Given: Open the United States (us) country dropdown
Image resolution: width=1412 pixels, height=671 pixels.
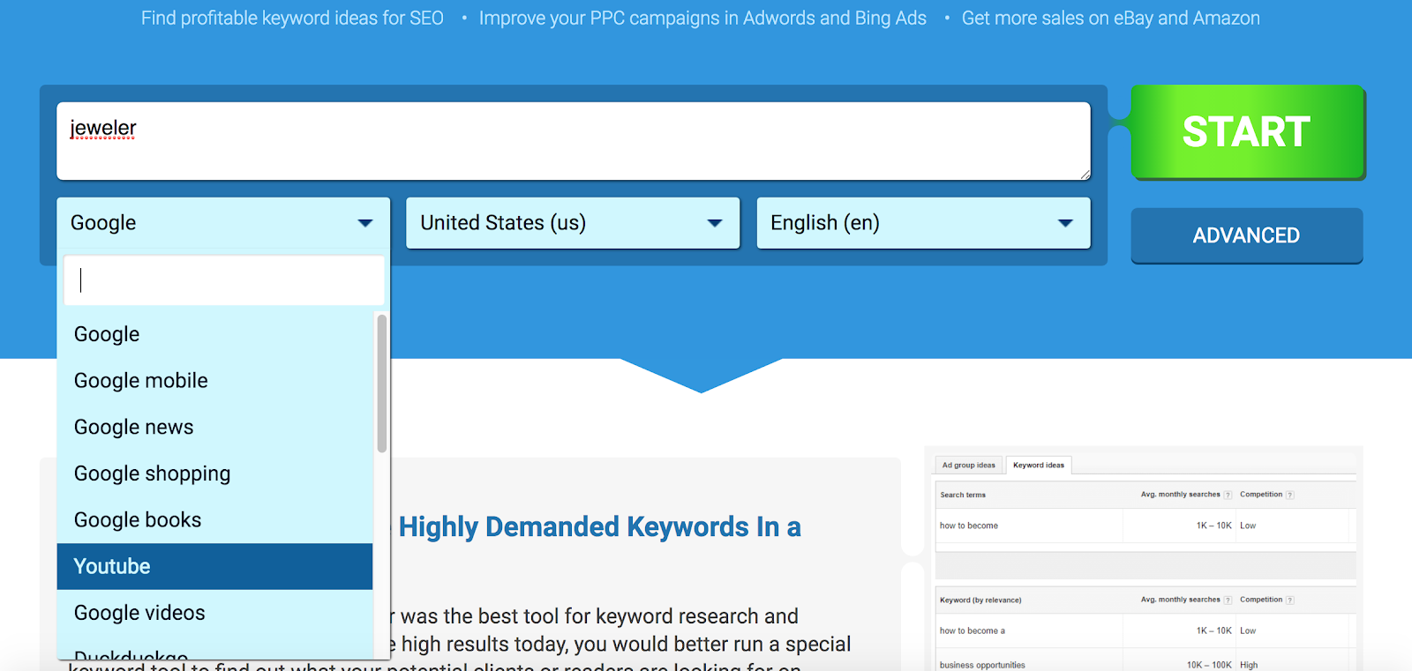Looking at the screenshot, I should point(573,223).
